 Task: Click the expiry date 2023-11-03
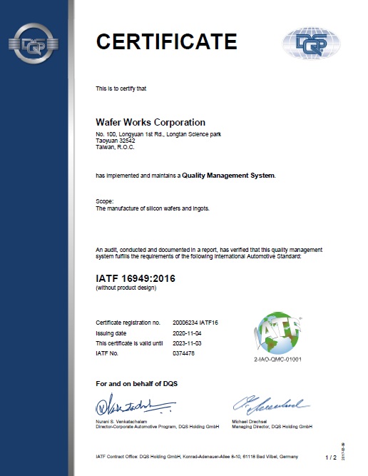click(187, 343)
